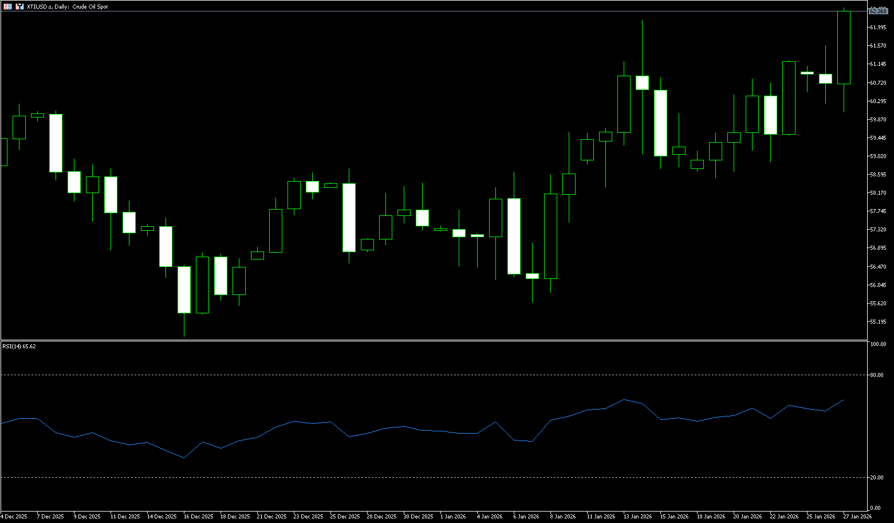Click the 55.195 price axis label
The image size is (894, 523).
(x=878, y=322)
